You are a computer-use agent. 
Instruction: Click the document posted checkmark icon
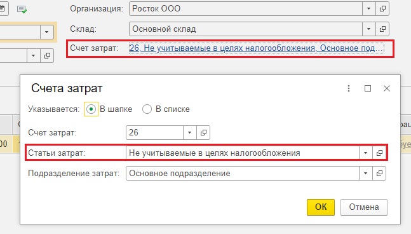(x=22, y=10)
